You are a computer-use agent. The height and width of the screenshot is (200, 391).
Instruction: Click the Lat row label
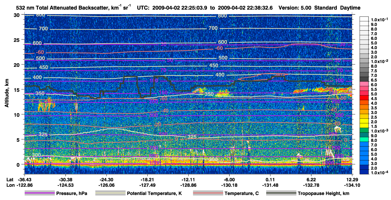[x=9, y=179]
